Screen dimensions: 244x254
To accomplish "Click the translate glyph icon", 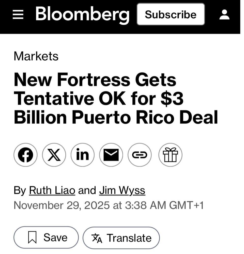I will (x=97, y=238).
